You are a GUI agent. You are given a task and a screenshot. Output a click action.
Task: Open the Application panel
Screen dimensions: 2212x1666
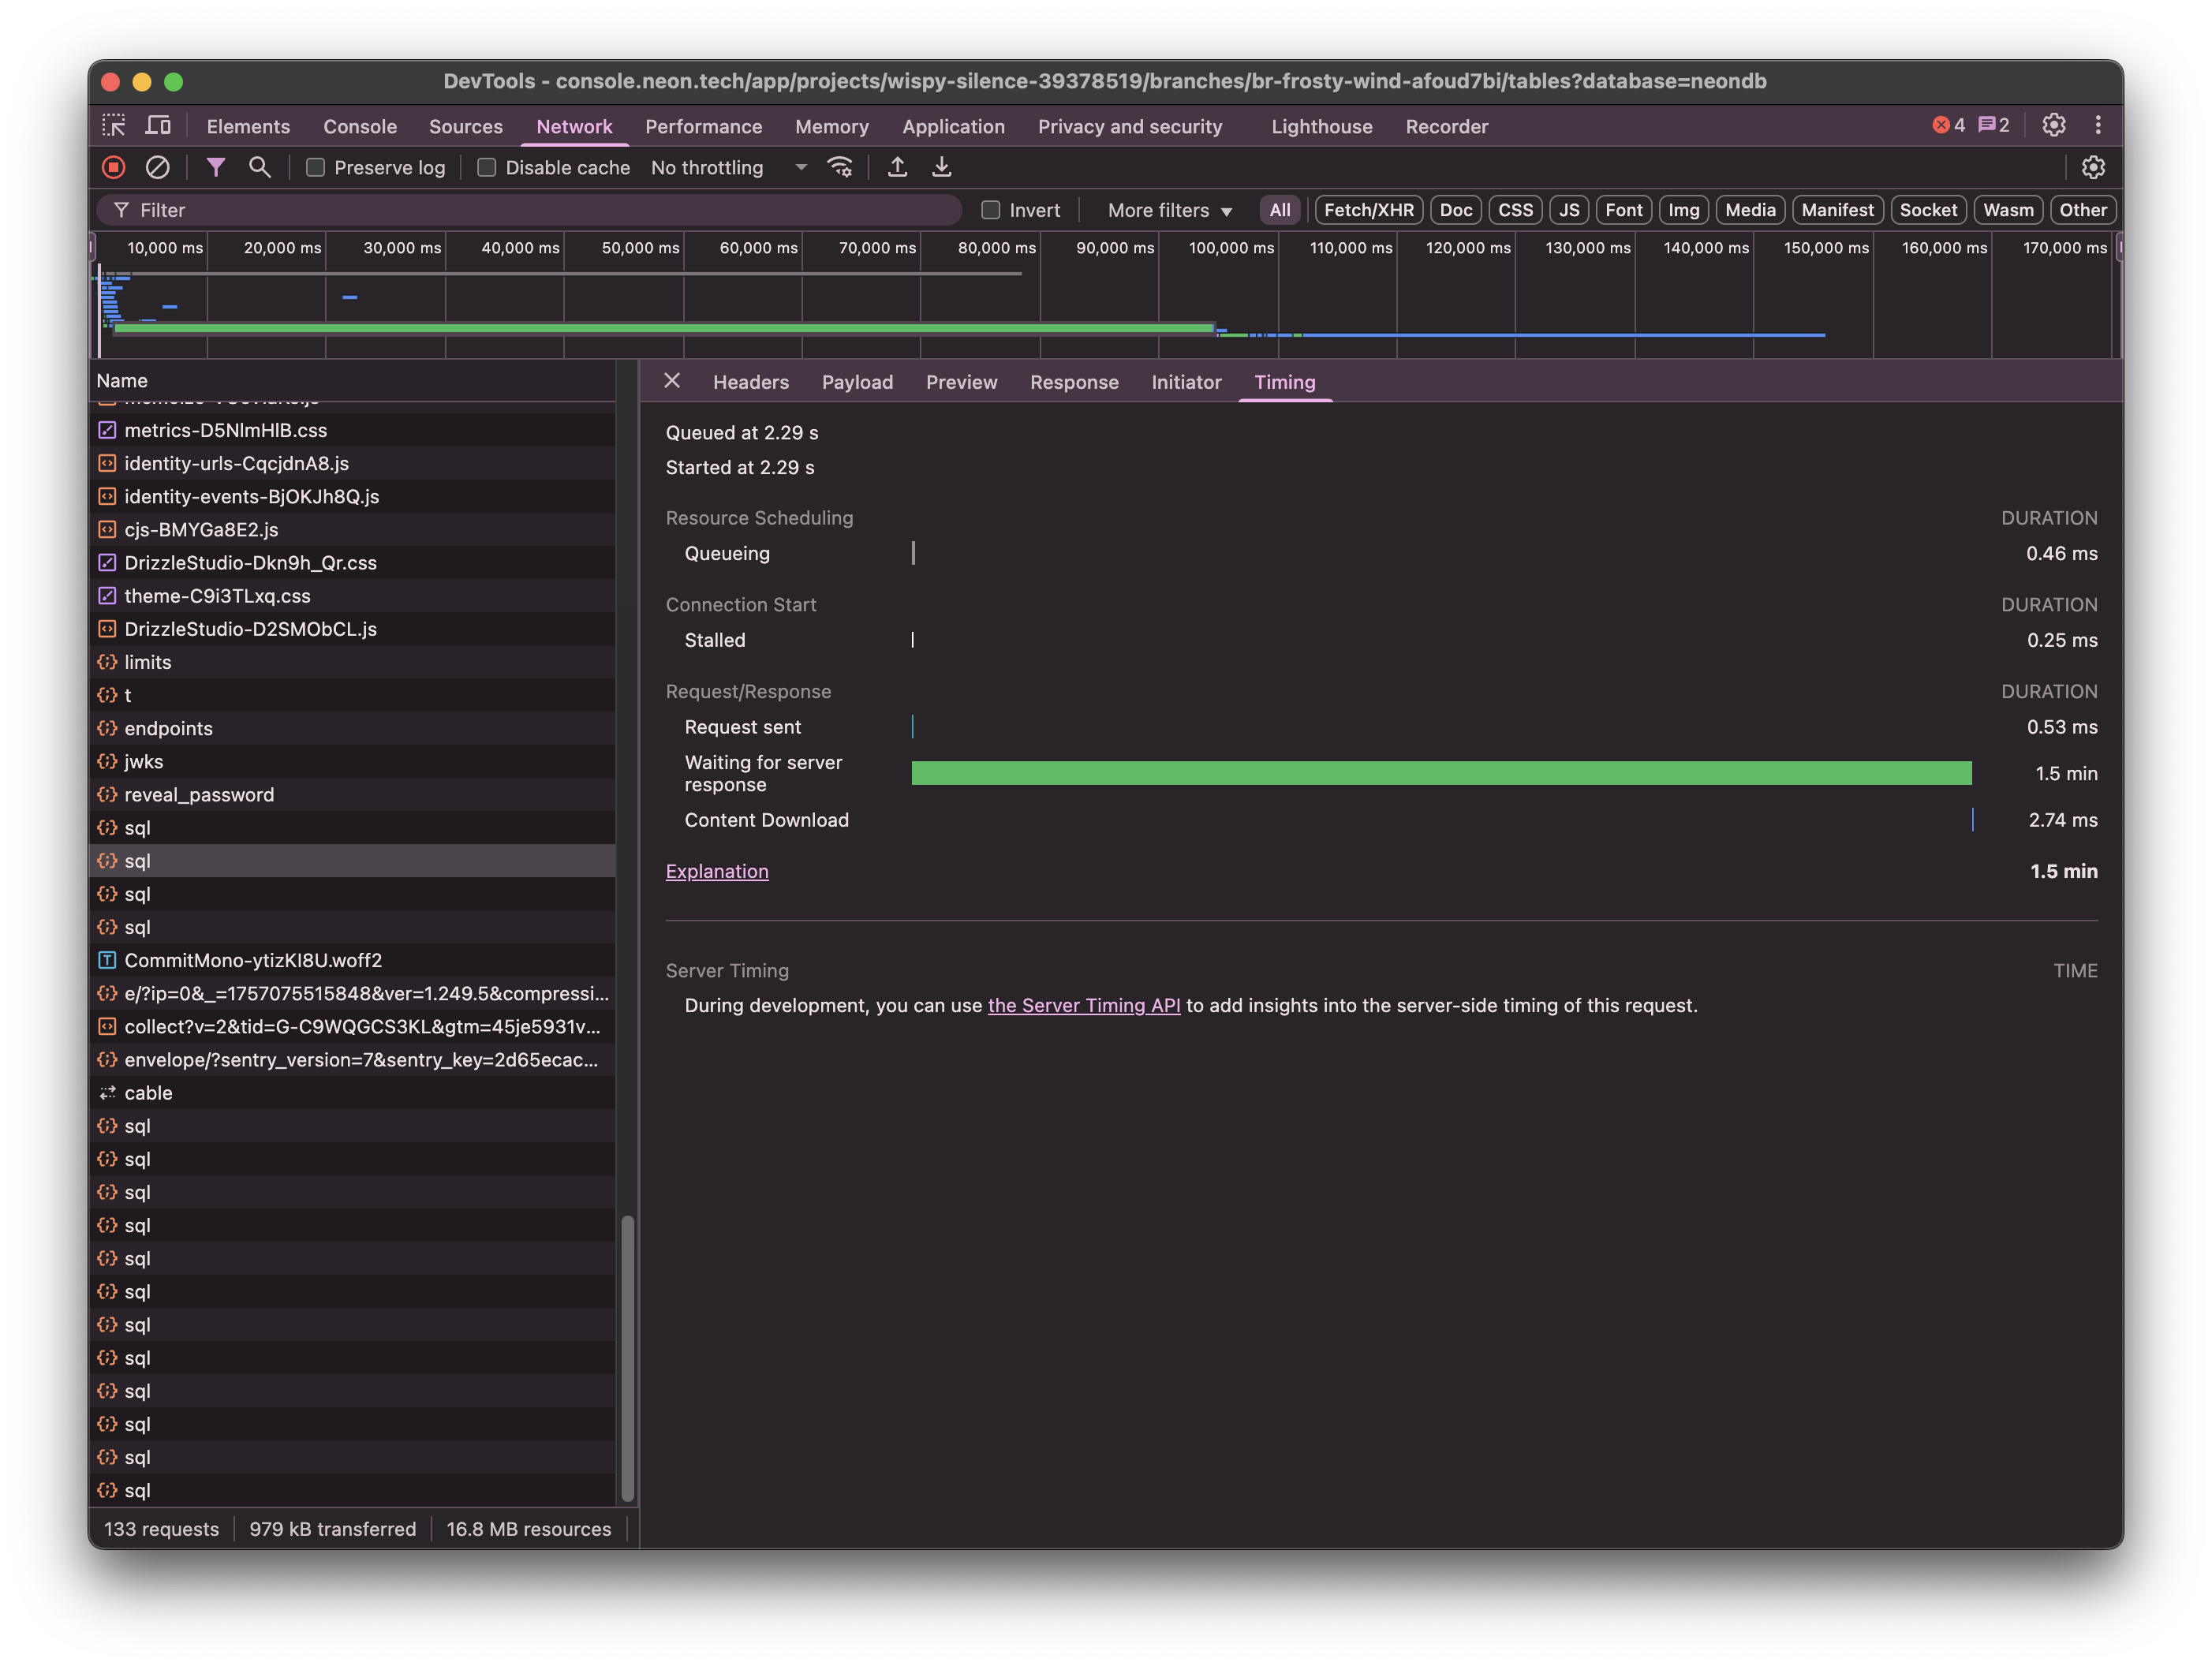[953, 126]
